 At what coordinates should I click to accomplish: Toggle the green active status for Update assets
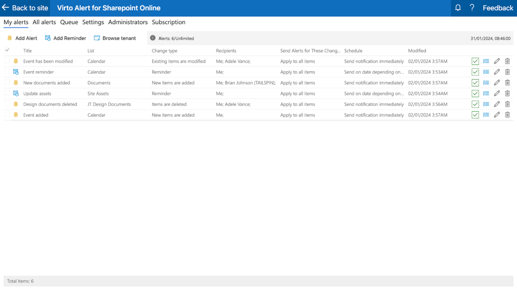tap(475, 93)
